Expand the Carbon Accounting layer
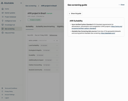128x101 pixels. [57, 65]
